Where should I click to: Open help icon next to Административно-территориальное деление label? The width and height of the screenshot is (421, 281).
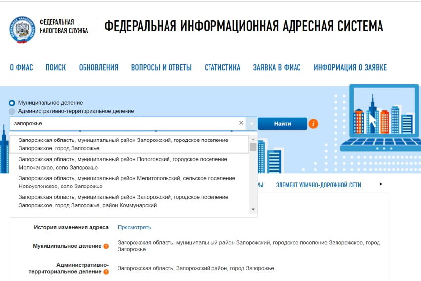click(106, 272)
